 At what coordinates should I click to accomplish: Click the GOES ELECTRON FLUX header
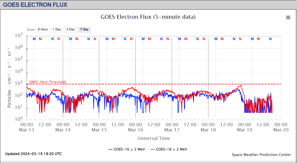35,5
